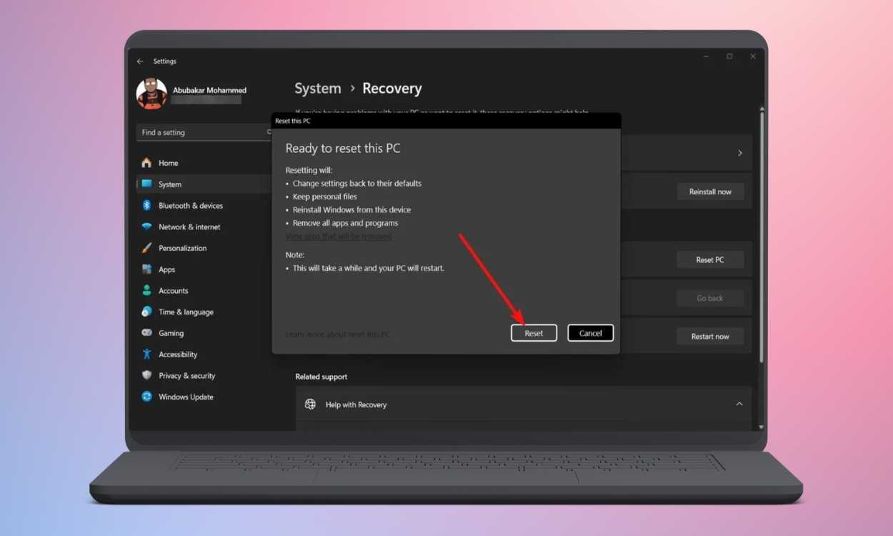Open the Abubakar Mohammed profile picture

[x=151, y=94]
